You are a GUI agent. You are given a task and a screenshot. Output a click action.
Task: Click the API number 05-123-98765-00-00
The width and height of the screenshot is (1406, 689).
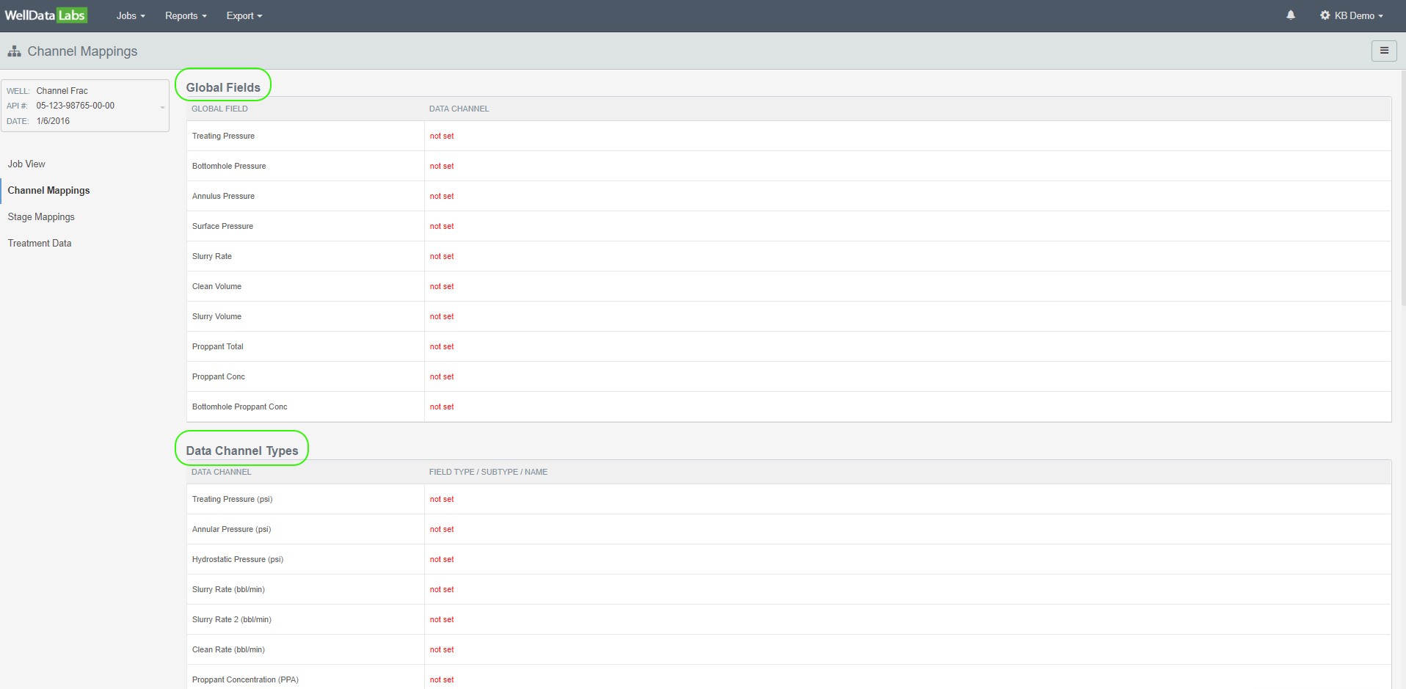click(x=76, y=106)
